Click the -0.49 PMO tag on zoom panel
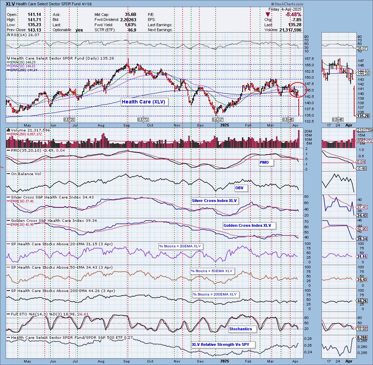 point(362,168)
